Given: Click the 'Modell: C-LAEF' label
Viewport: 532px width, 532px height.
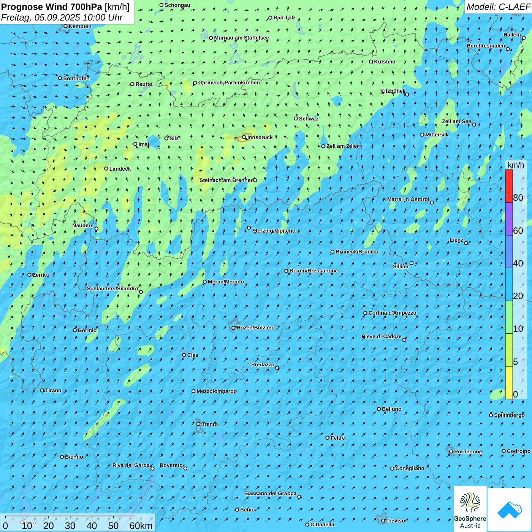Looking at the screenshot, I should click(x=498, y=7).
